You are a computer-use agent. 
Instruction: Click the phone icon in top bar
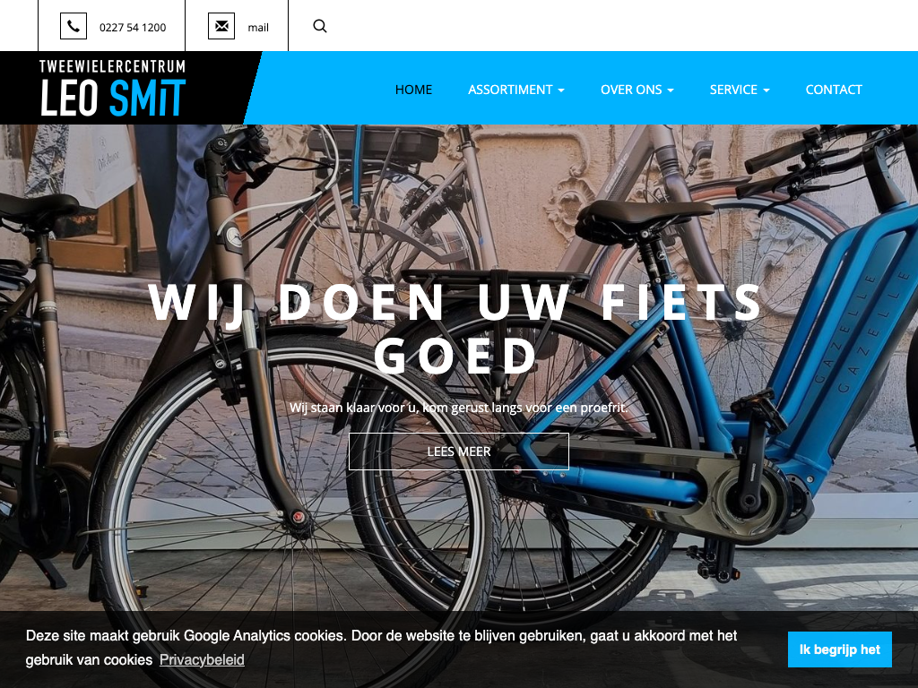(x=74, y=26)
